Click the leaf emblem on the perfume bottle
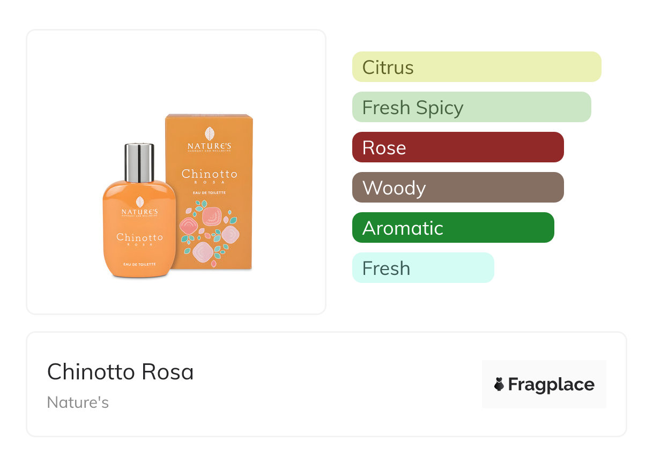Image resolution: width=653 pixels, height=463 pixels. pyautogui.click(x=140, y=201)
